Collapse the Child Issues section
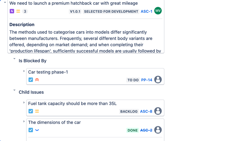Image resolution: width=247 pixels, height=141 pixels. tap(14, 90)
